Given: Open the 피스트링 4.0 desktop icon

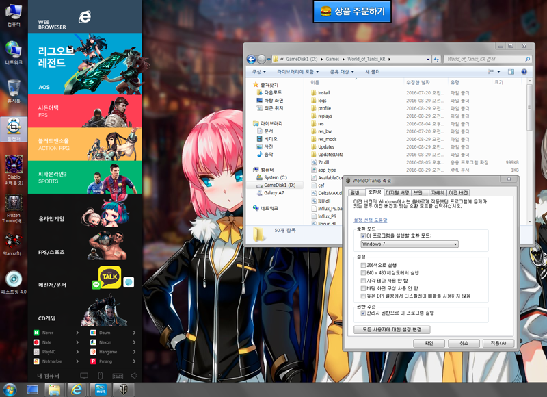Looking at the screenshot, I should [x=14, y=283].
